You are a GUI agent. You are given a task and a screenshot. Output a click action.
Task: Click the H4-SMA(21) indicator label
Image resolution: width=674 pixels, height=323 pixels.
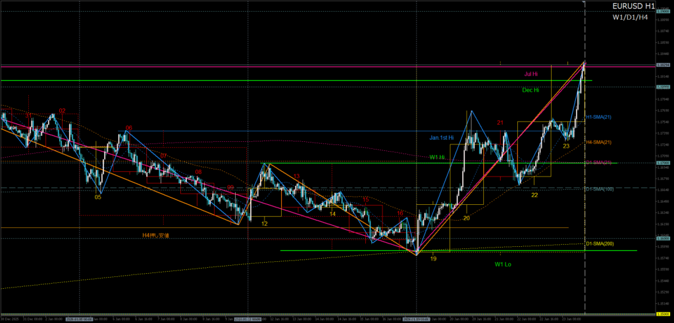click(x=600, y=142)
